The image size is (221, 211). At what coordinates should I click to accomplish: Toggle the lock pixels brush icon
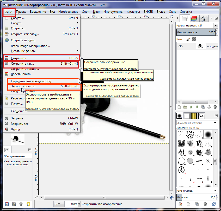click(x=188, y=39)
